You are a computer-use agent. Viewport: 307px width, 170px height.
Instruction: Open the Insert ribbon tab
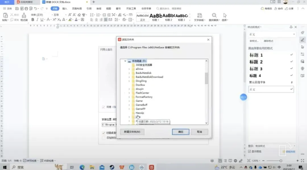coord(65,9)
